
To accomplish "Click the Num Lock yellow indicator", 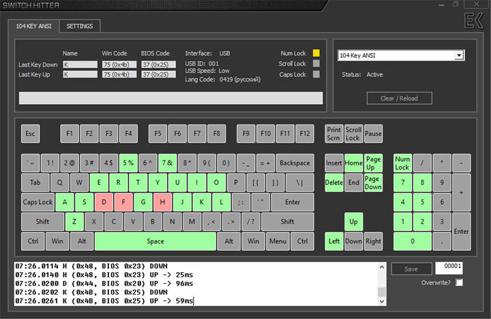I will tap(316, 53).
